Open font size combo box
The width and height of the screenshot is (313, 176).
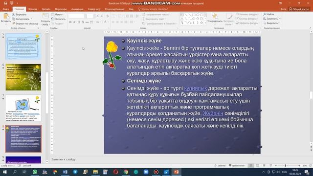(90, 16)
